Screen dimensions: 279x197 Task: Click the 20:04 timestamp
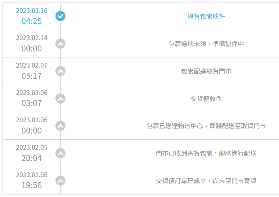click(x=32, y=158)
